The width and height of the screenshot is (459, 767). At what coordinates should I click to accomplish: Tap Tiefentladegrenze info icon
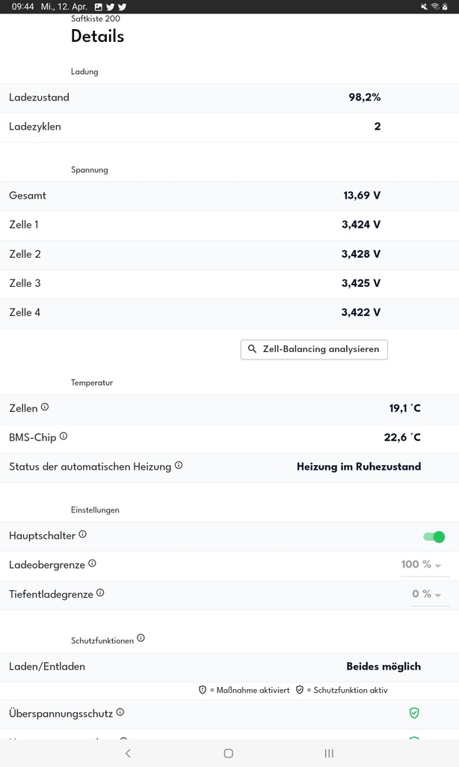click(100, 593)
